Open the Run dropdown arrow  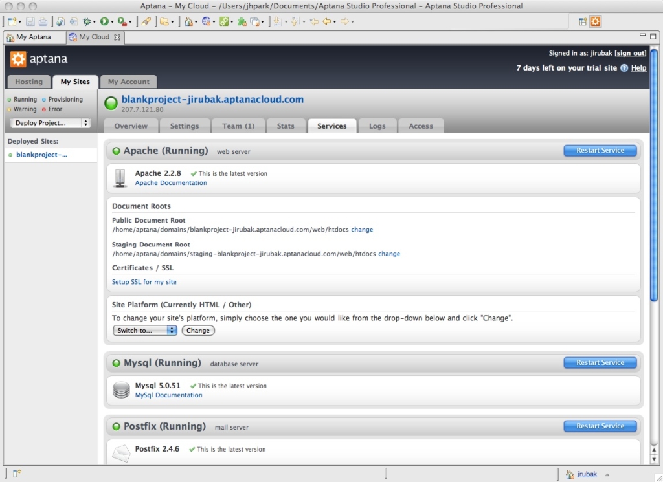click(112, 22)
